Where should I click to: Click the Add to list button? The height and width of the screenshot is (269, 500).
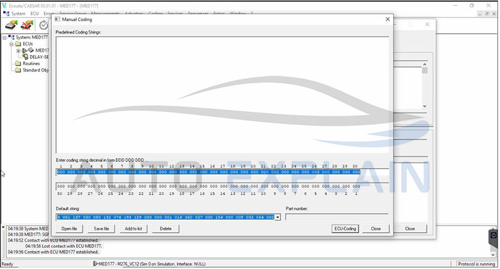[x=134, y=229]
